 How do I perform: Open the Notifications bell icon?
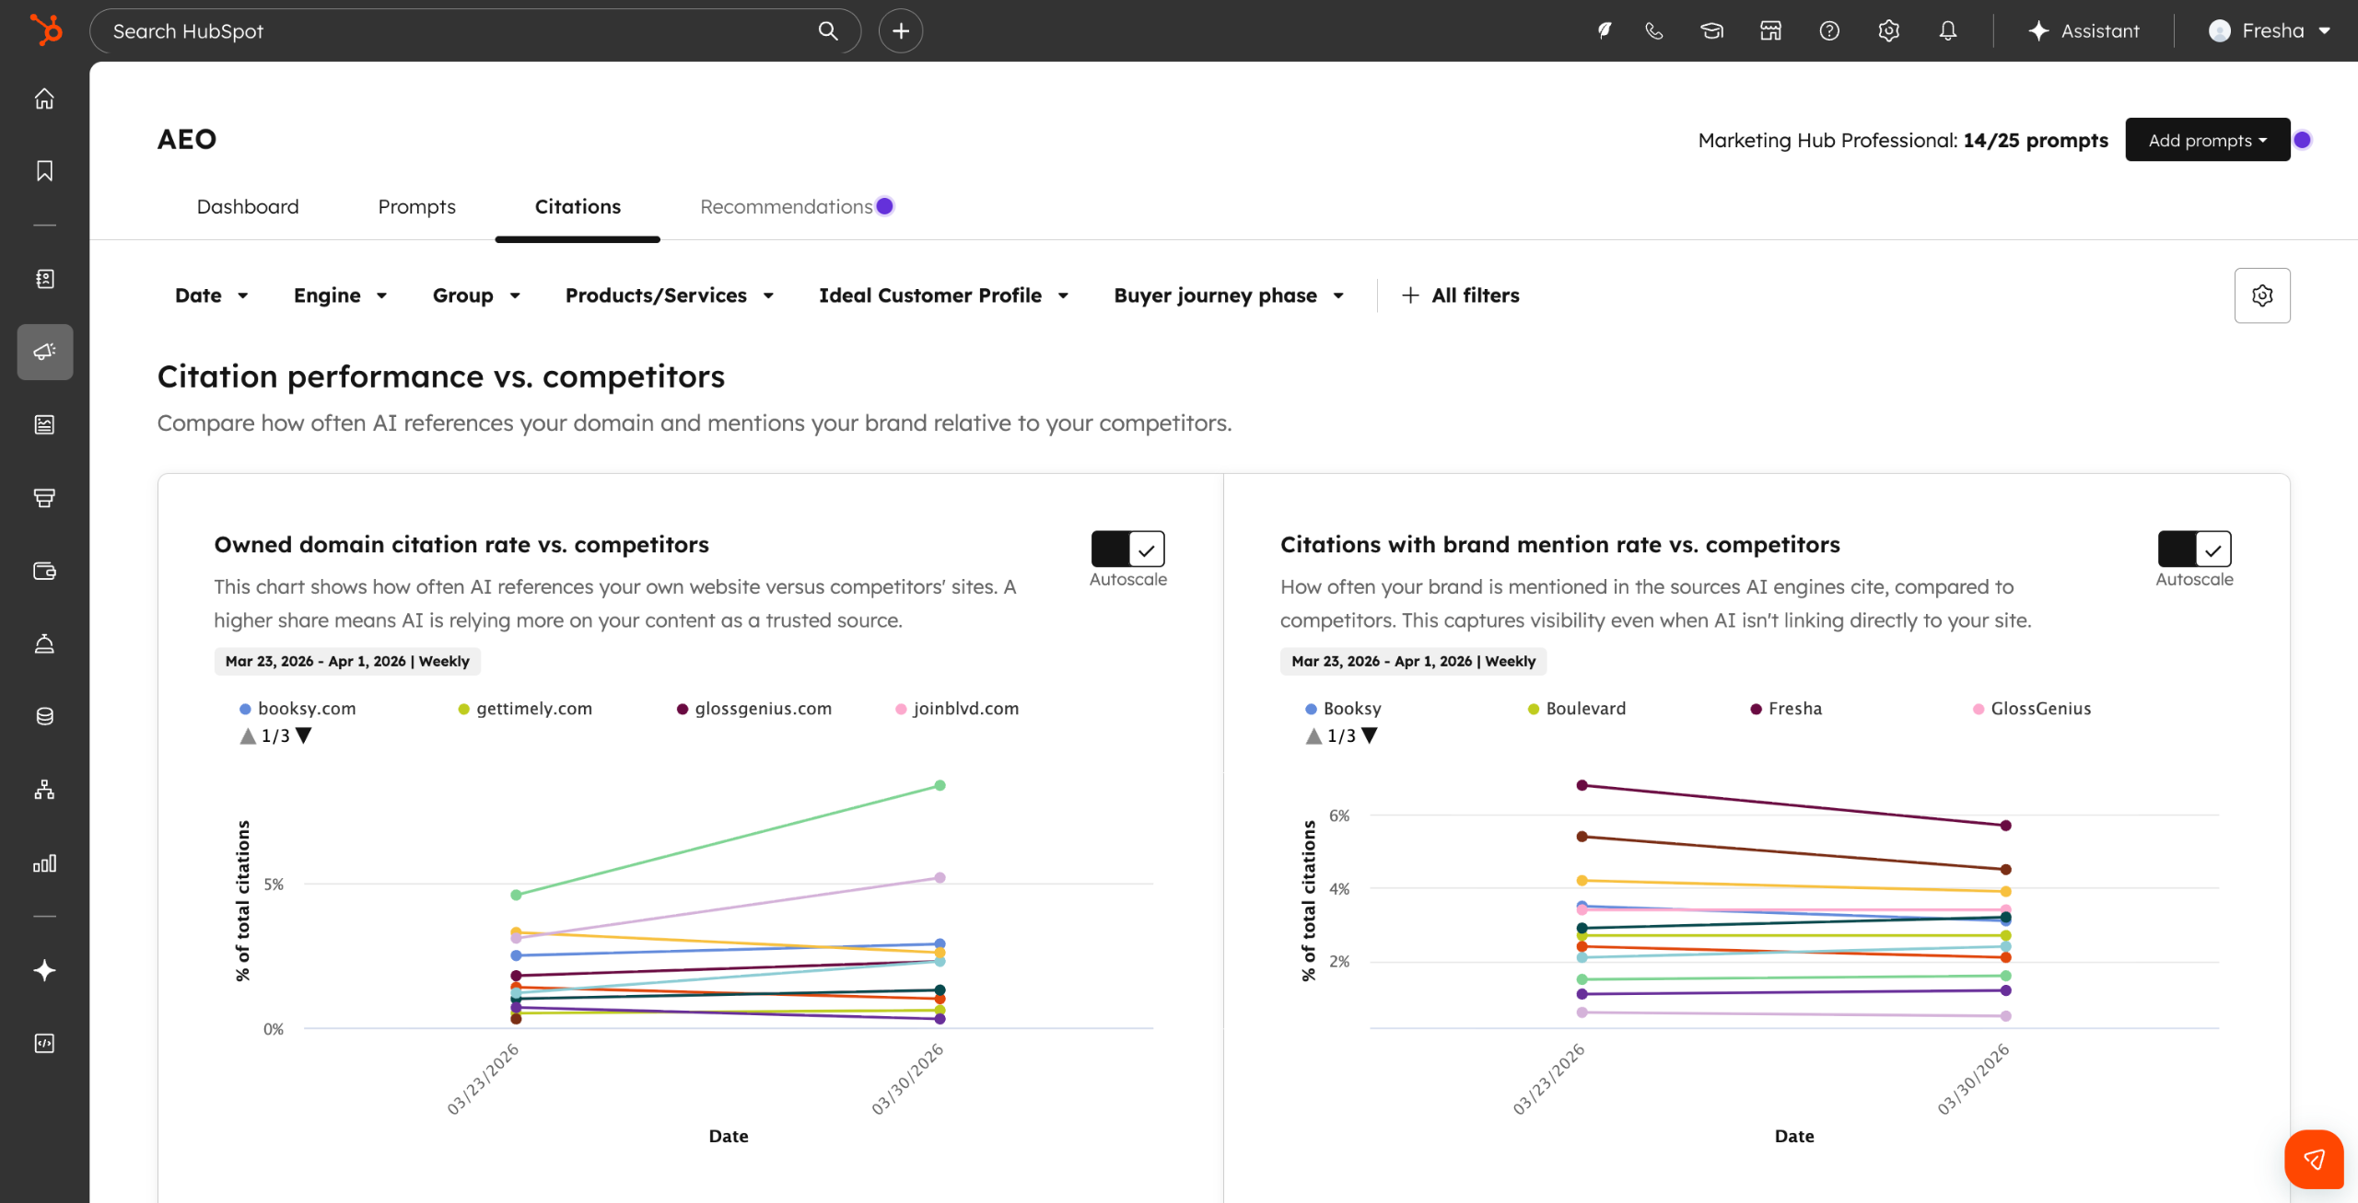1947,31
